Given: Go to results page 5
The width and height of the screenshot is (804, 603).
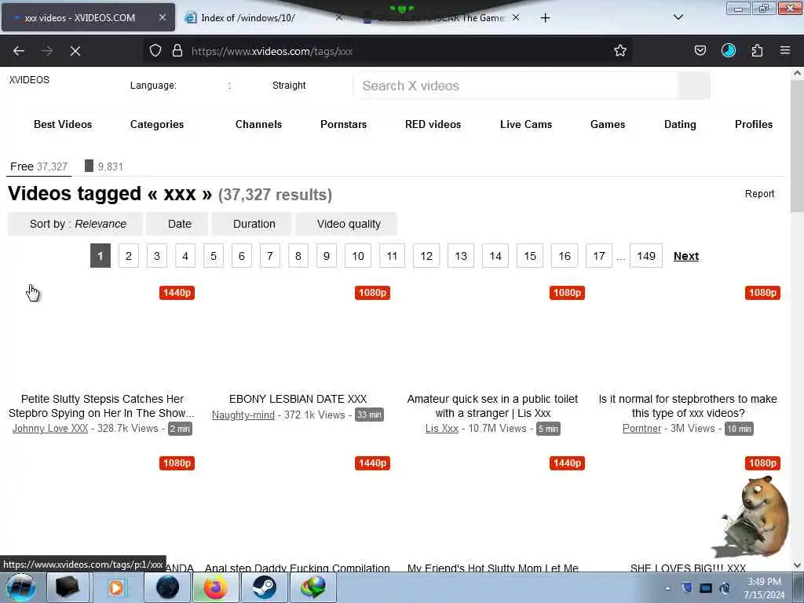Looking at the screenshot, I should (214, 256).
